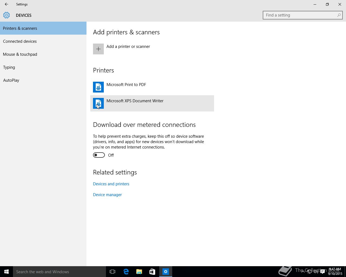346x277 pixels.
Task: Click the Microsoft XPS Document Writer printer icon
Action: (x=98, y=103)
